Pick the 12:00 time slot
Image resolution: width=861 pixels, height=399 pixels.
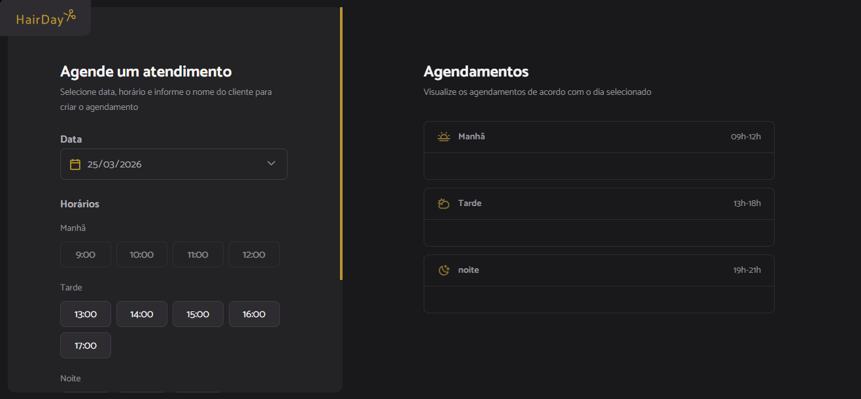(x=254, y=254)
